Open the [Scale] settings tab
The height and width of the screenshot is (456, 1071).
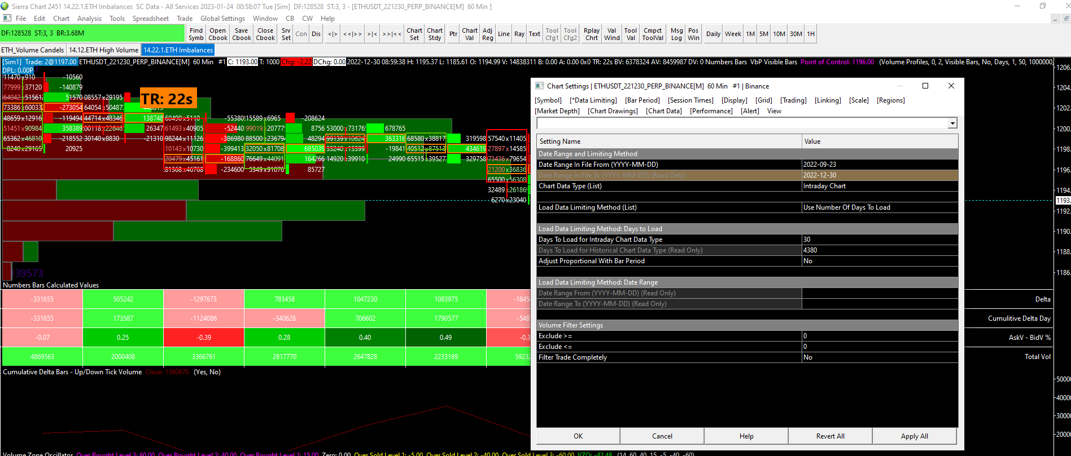[x=859, y=100]
